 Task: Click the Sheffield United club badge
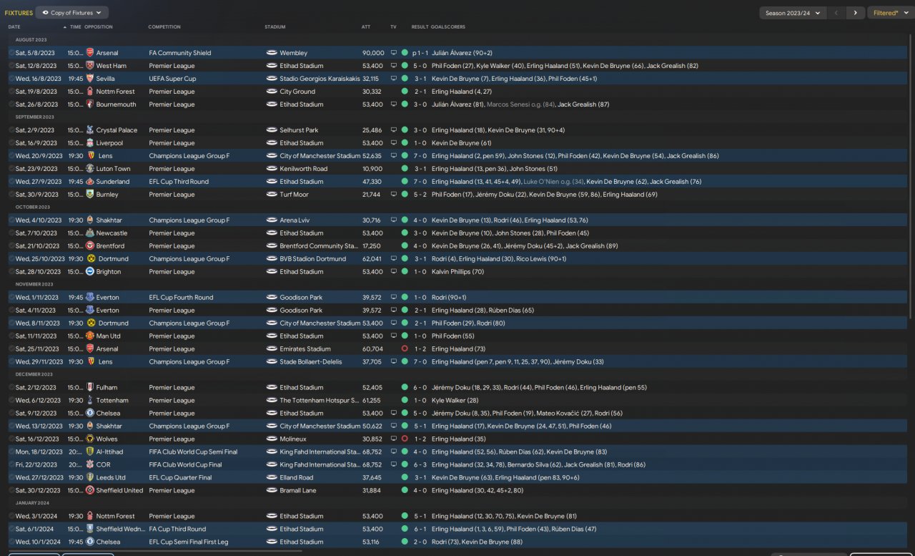click(89, 491)
